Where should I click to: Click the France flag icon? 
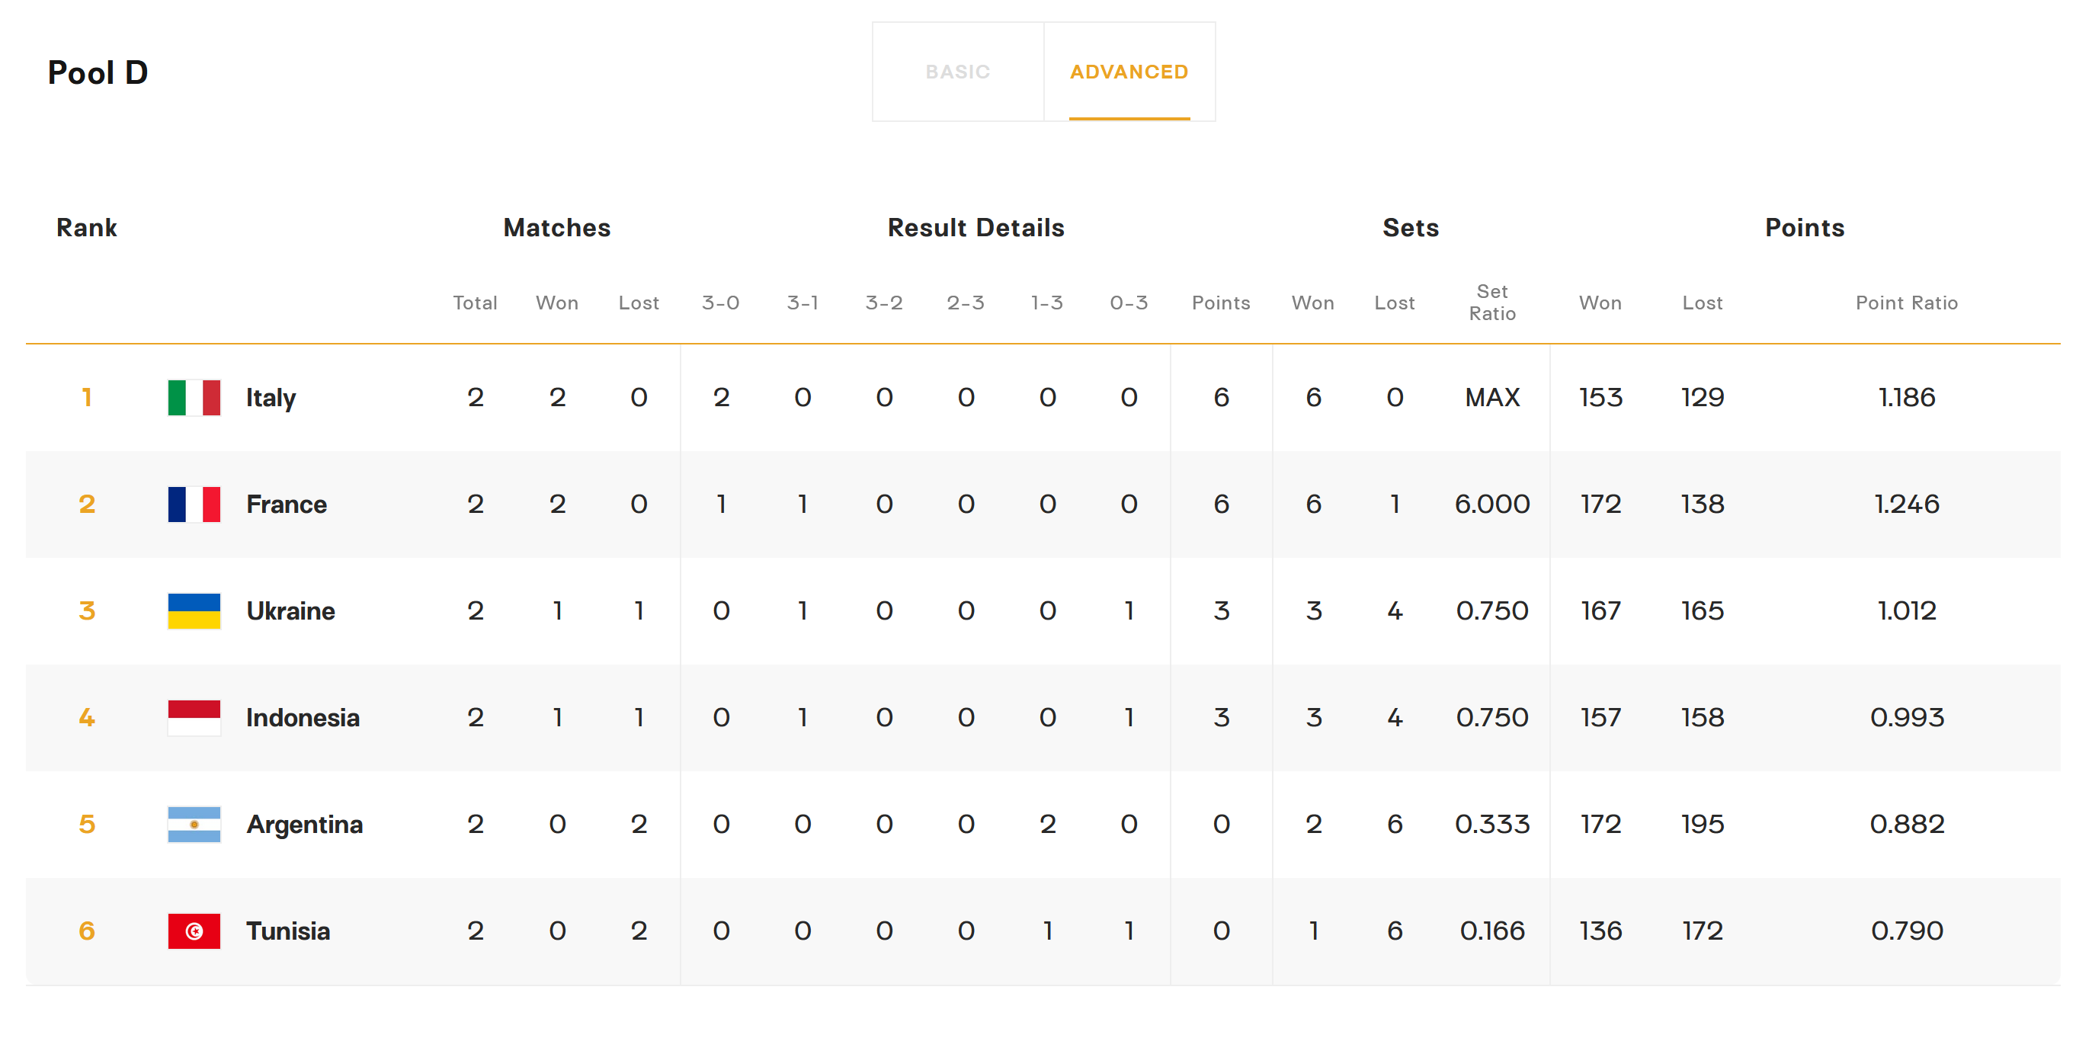click(194, 504)
